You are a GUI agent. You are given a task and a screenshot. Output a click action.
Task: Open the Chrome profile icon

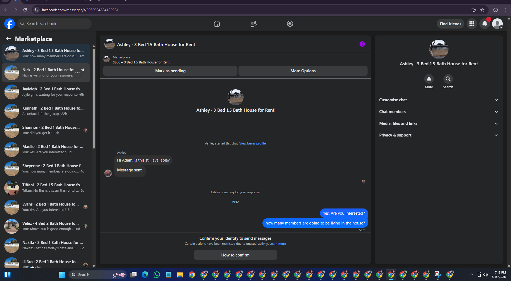[x=496, y=10]
